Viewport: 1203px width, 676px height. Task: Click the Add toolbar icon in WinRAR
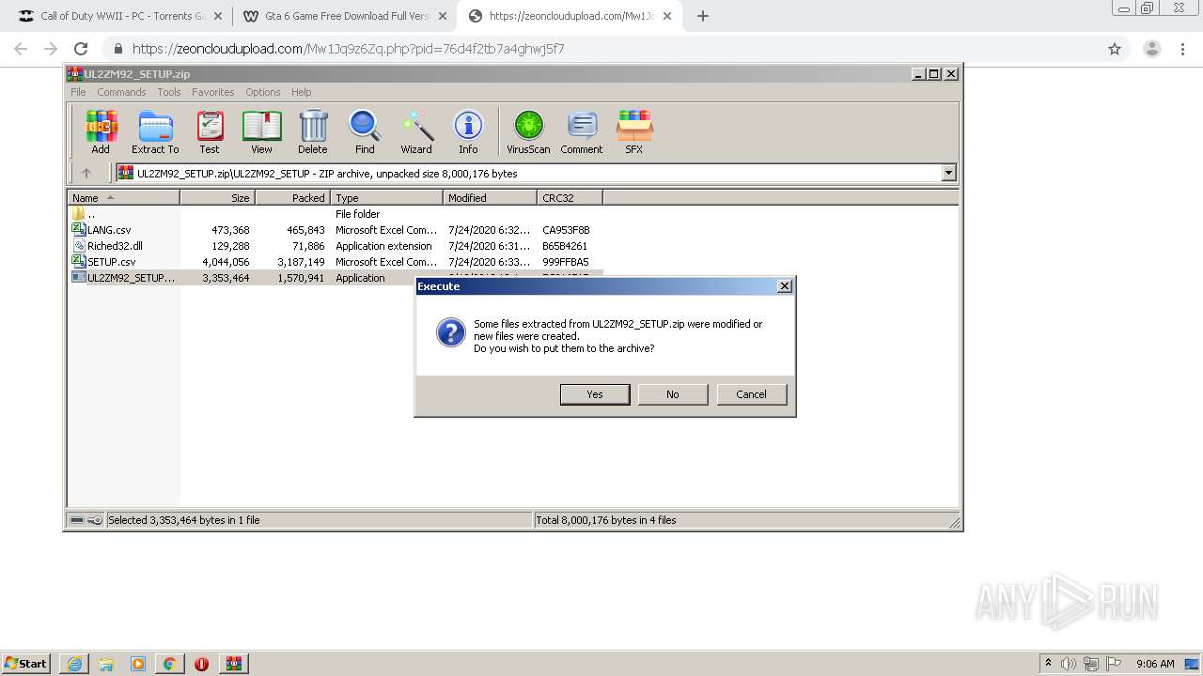coord(101,131)
